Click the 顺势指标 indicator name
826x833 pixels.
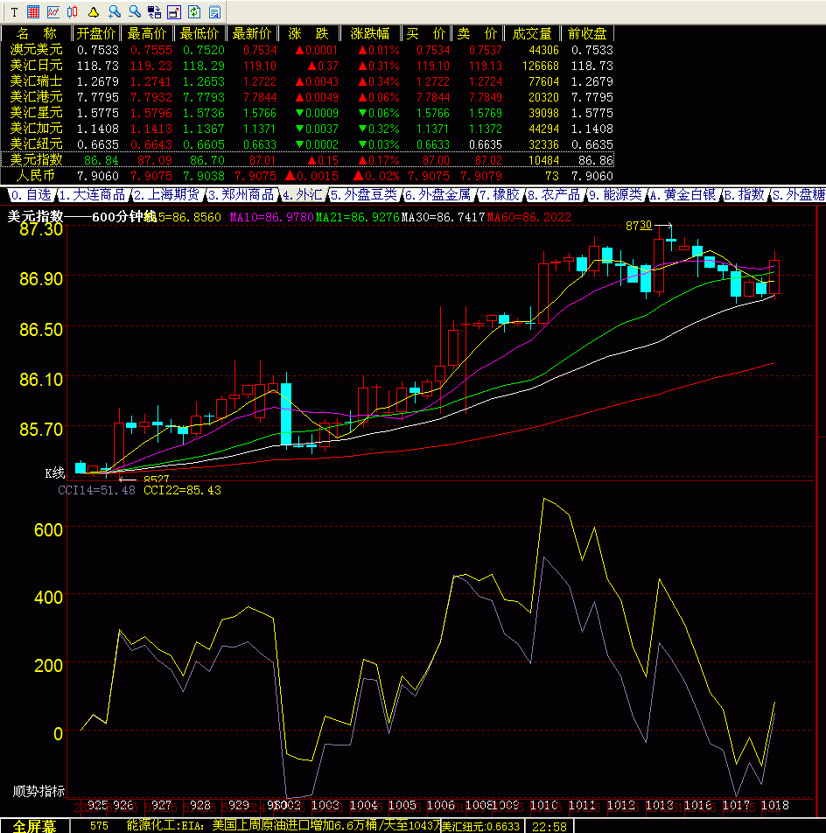click(38, 791)
